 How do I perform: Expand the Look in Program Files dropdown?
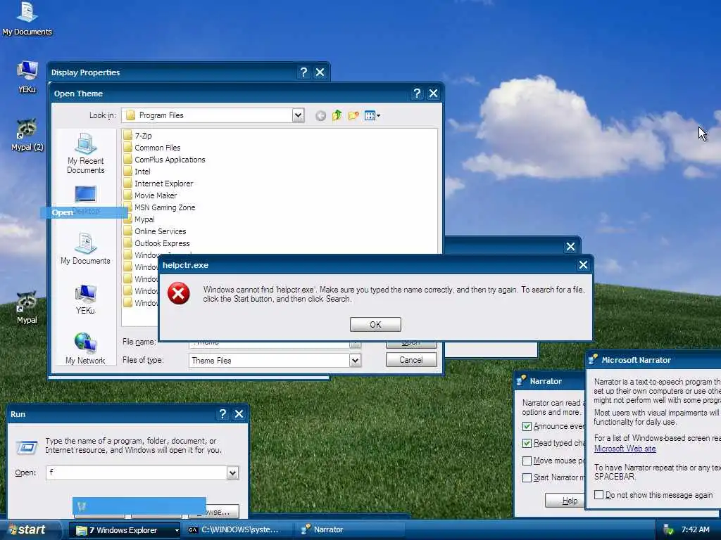tap(298, 115)
